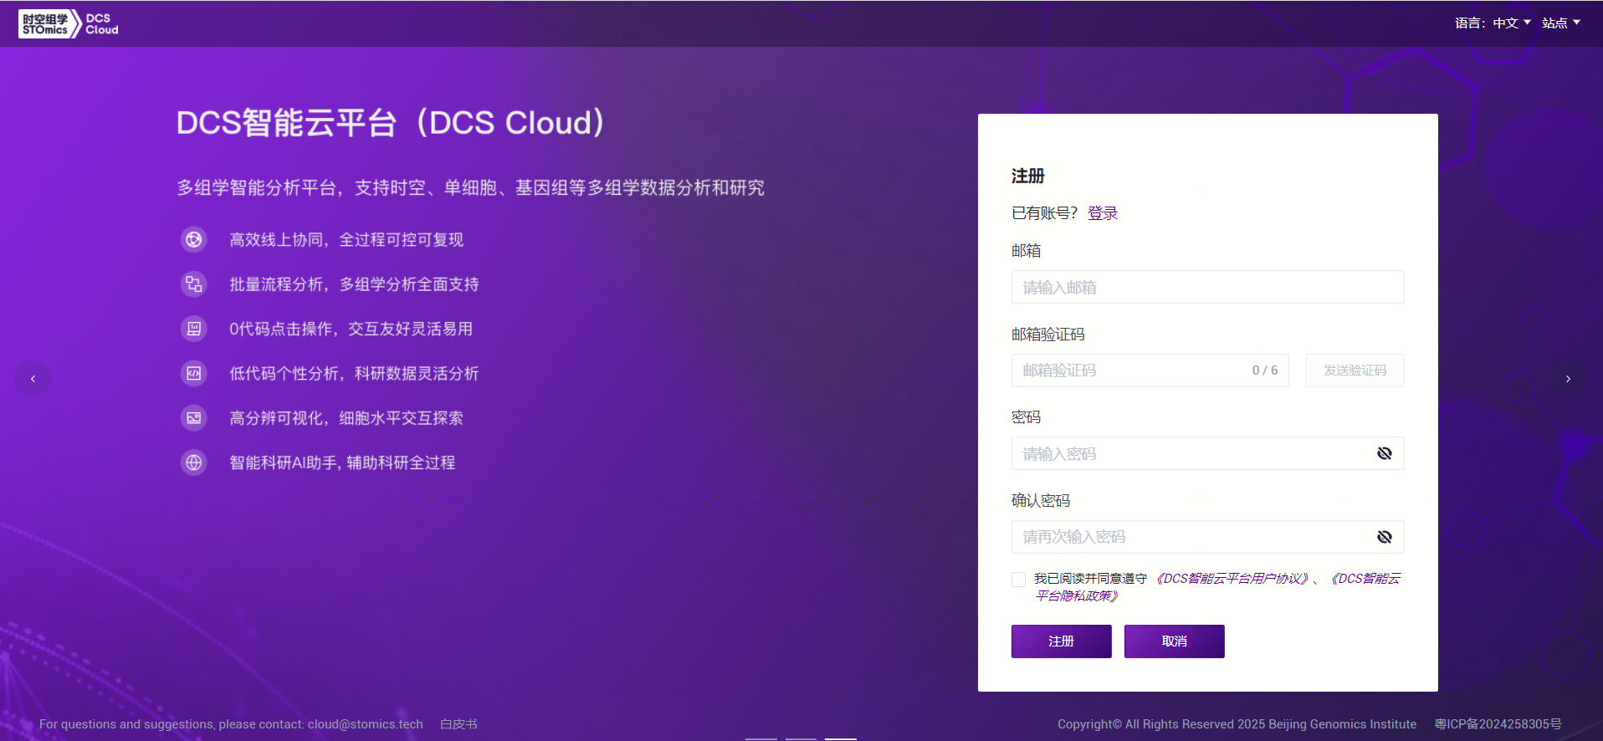Click contact email cloud@stomics.tech text
Screen dimensions: 1603x741
coord(366,724)
